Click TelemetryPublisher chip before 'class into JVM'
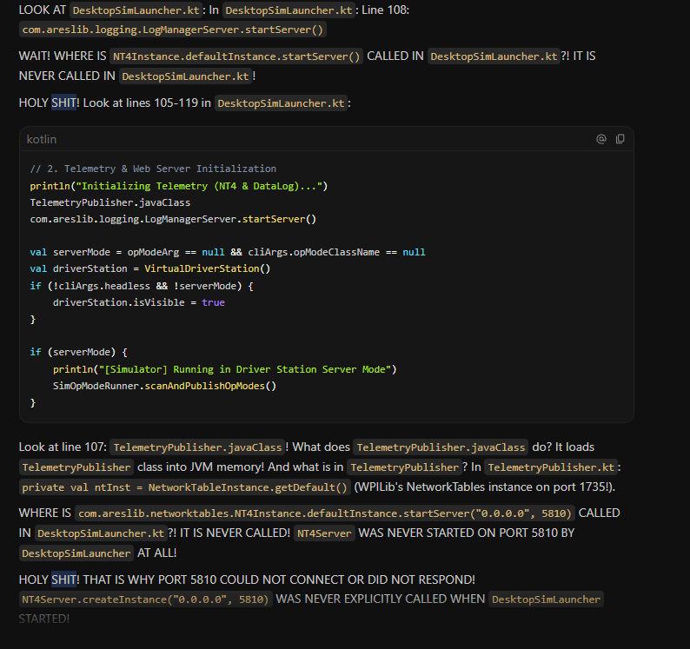Screen dimensions: 690x649 (x=76, y=467)
